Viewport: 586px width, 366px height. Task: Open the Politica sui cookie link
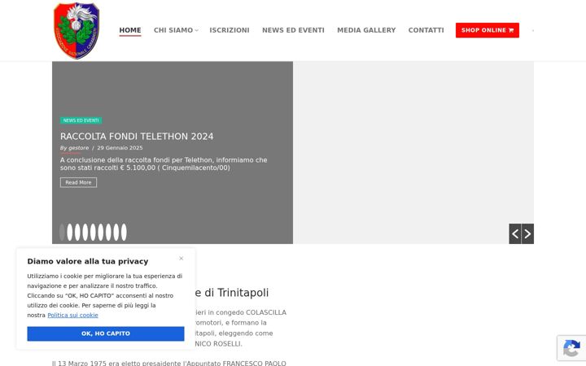(73, 316)
